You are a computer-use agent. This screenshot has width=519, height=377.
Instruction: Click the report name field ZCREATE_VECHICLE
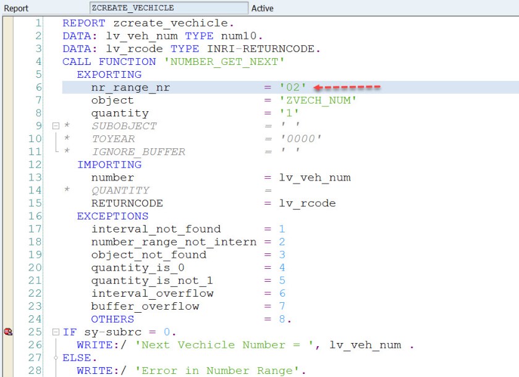point(169,7)
